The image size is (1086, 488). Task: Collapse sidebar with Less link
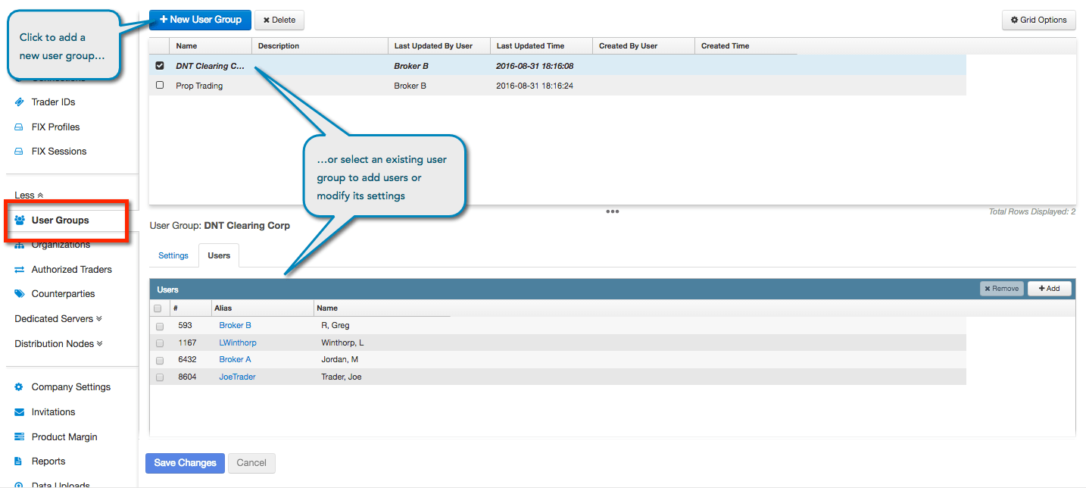click(29, 196)
